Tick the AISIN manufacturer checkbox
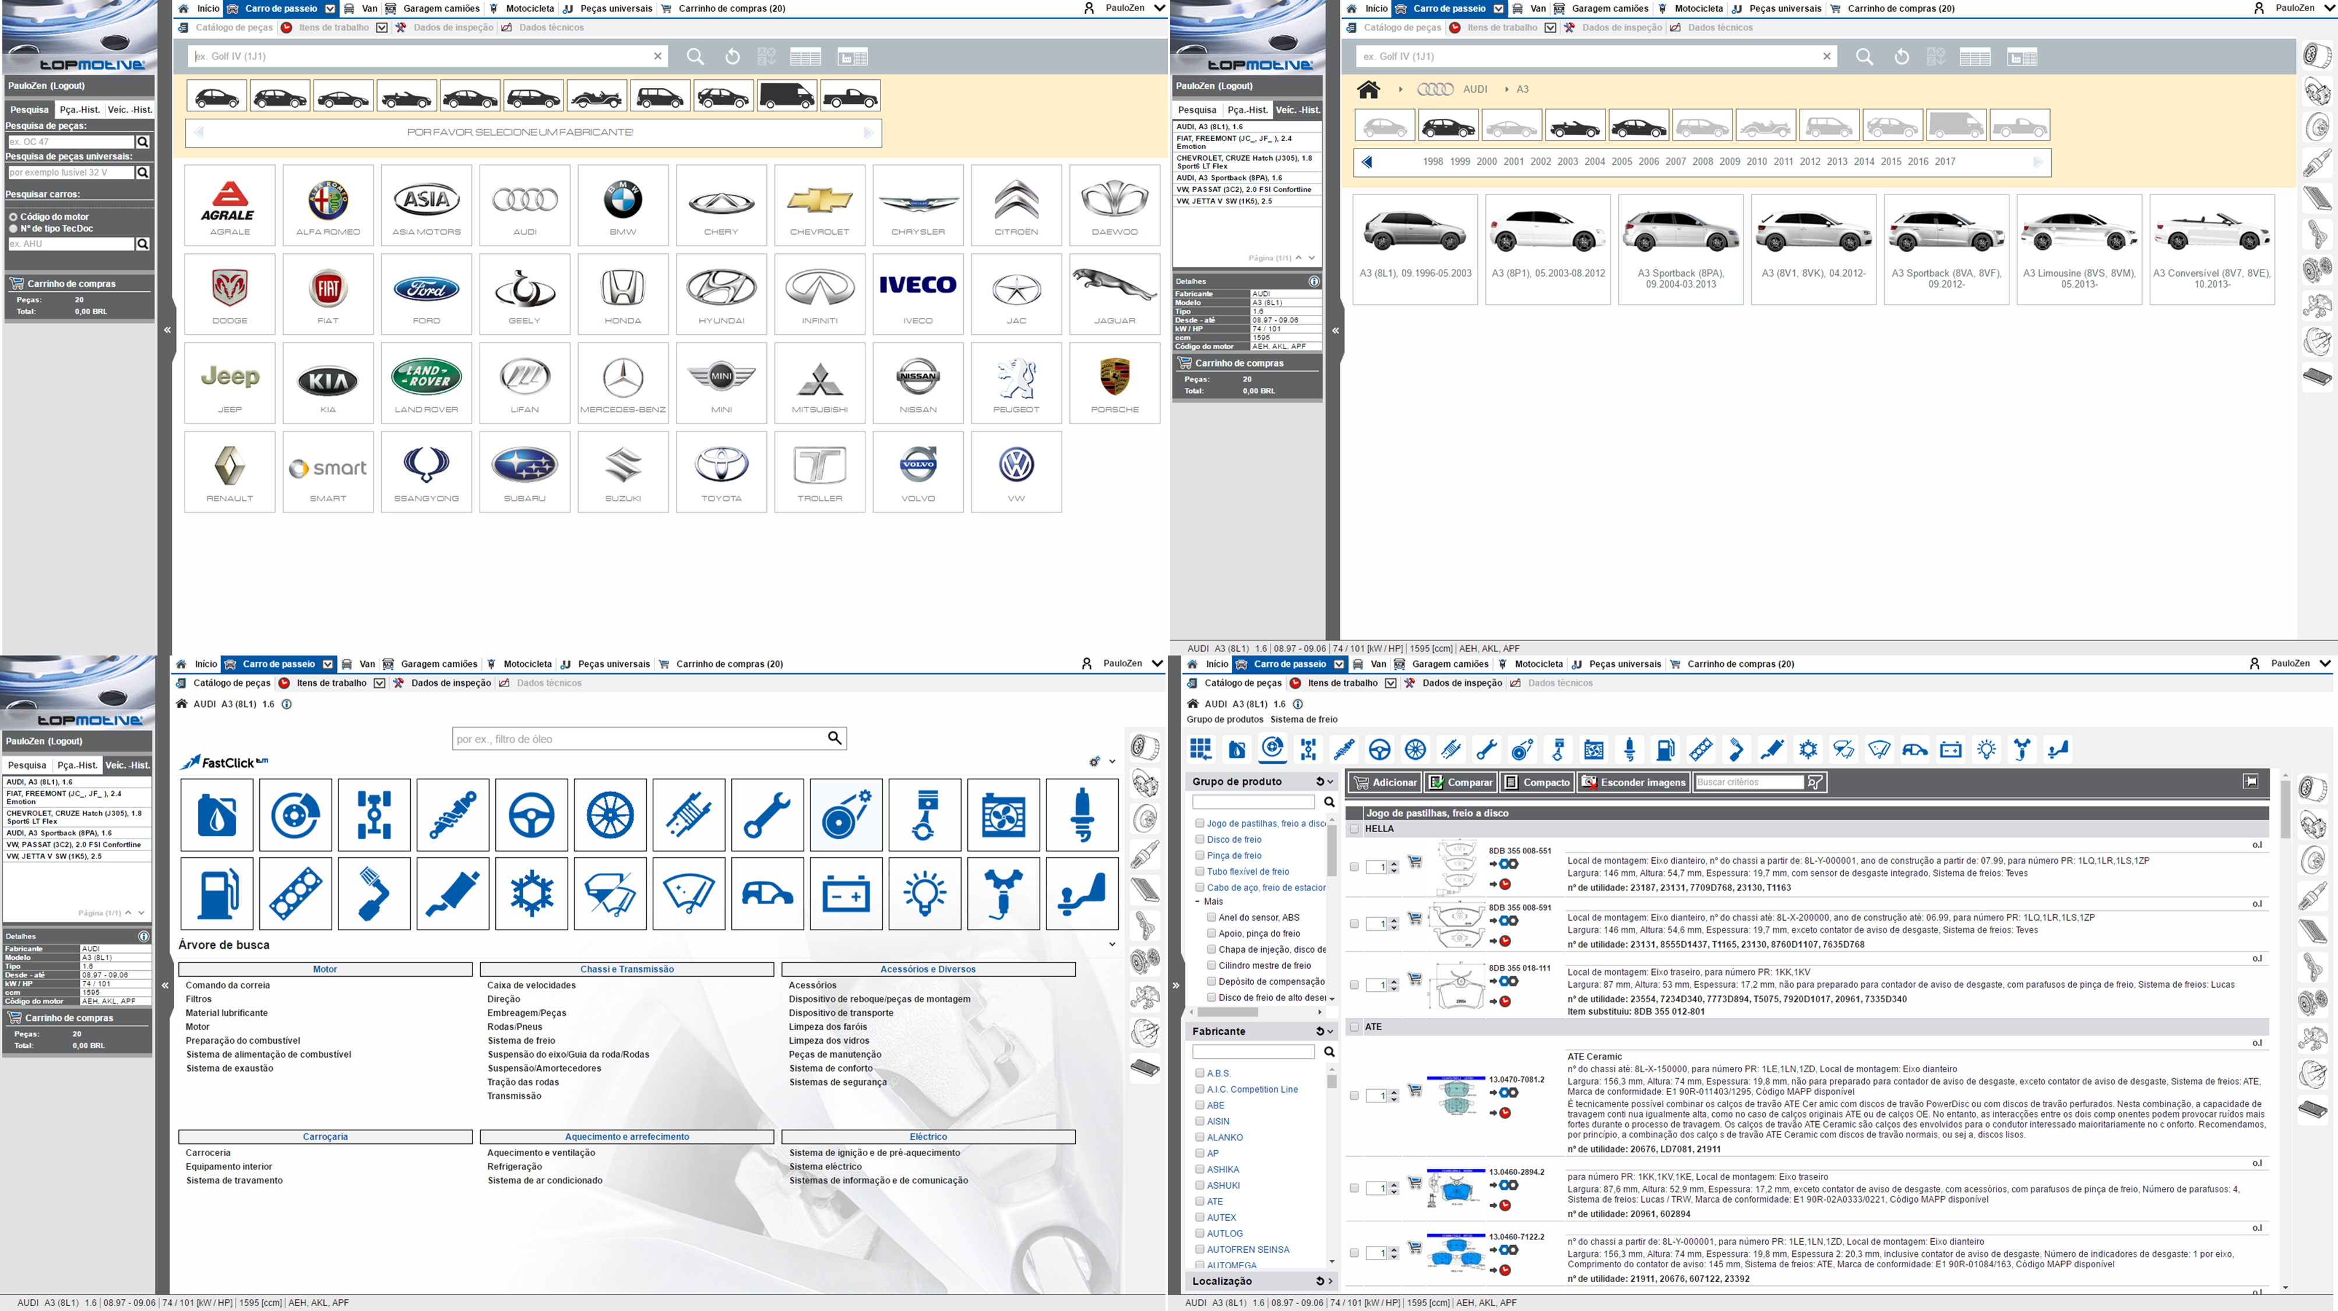 1200,1121
